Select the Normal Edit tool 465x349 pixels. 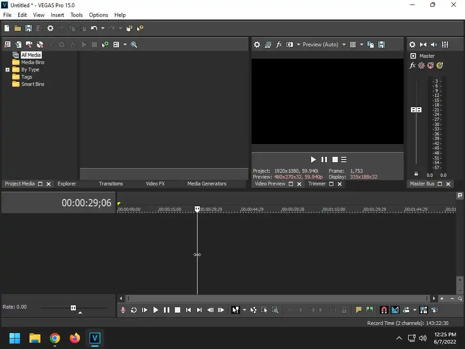(236, 310)
